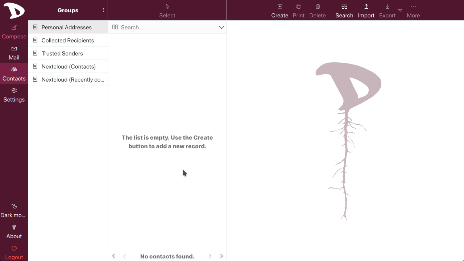464x261 pixels.
Task: Expand the search options chevron
Action: coord(221,28)
